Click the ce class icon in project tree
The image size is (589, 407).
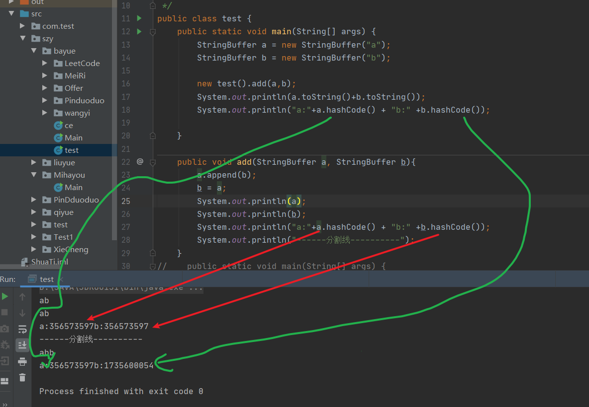coord(58,125)
